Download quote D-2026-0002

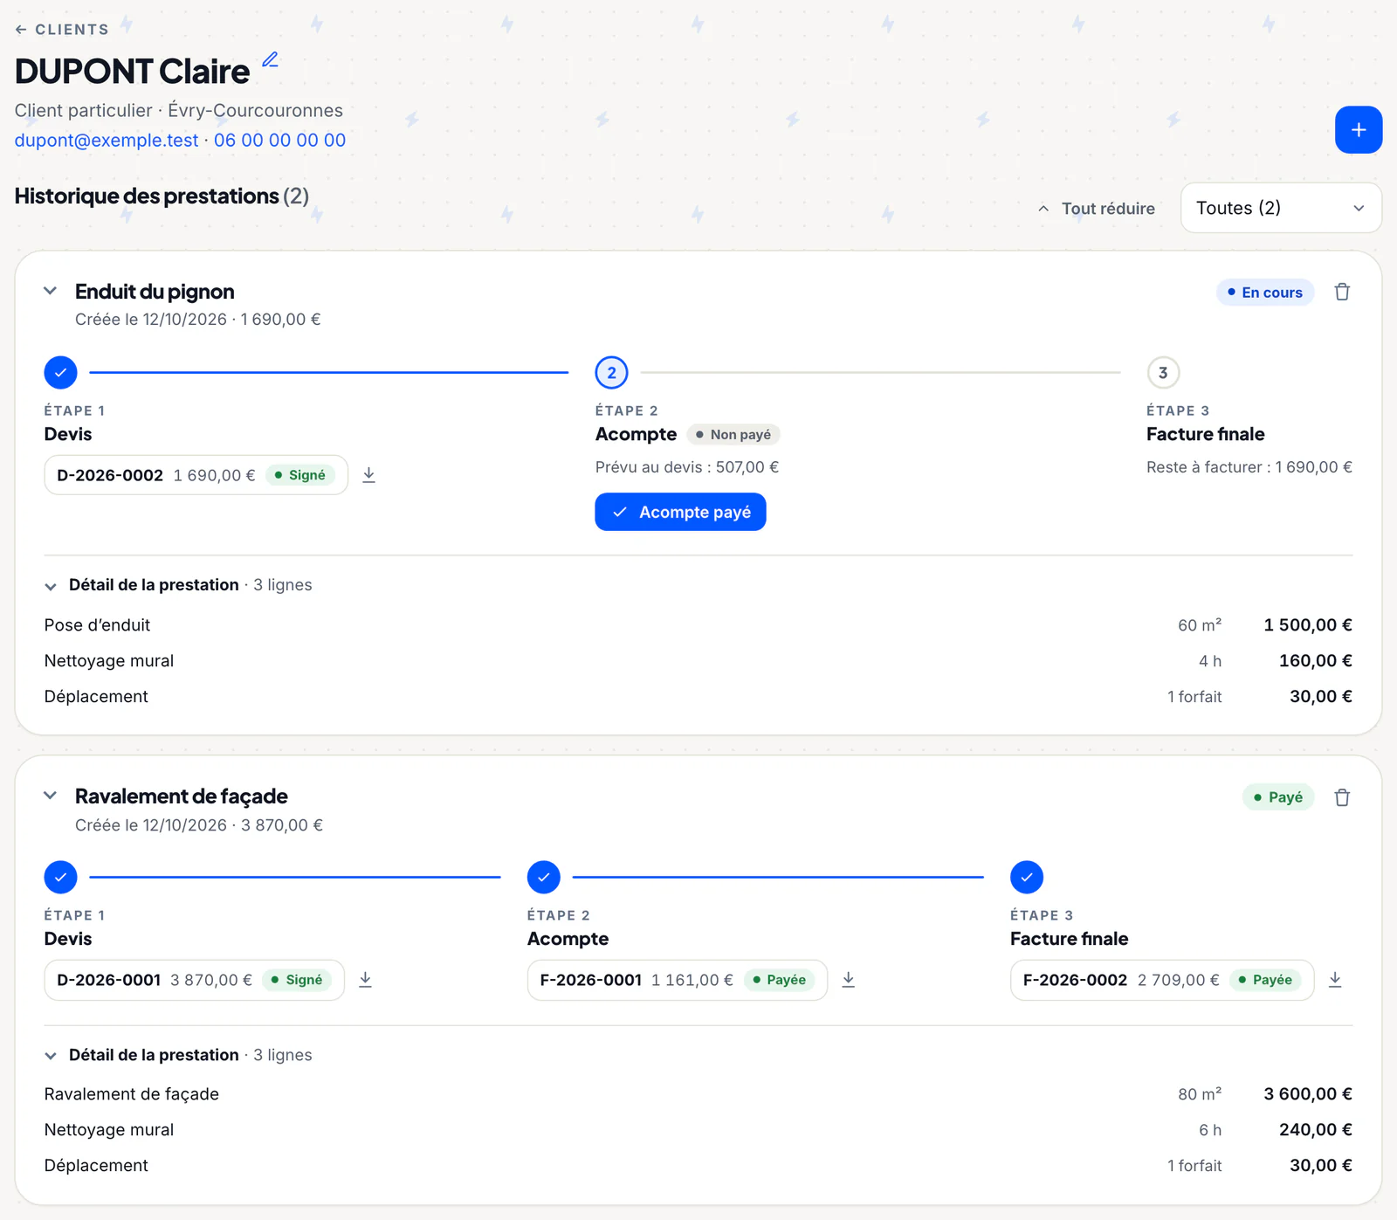369,475
